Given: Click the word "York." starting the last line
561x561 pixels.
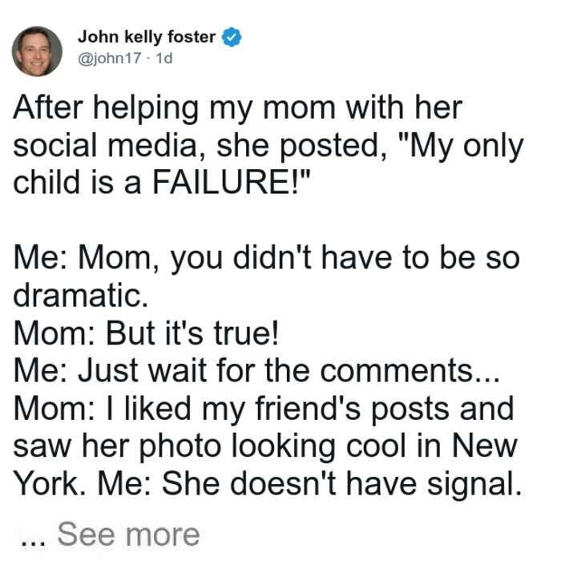Looking at the screenshot, I should click(49, 484).
